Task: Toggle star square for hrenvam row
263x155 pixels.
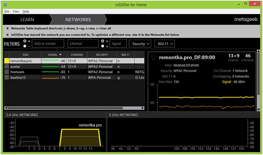Action: 7,72
